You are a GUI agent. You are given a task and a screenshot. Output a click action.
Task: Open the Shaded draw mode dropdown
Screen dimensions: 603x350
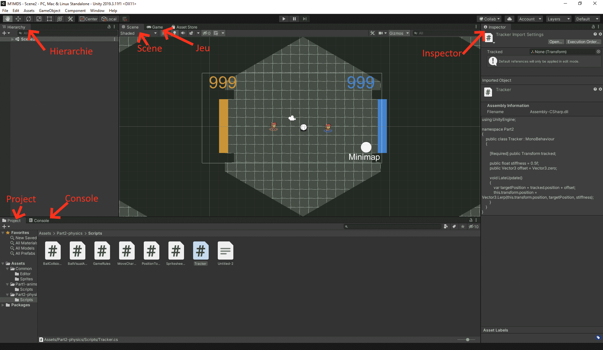click(x=139, y=33)
